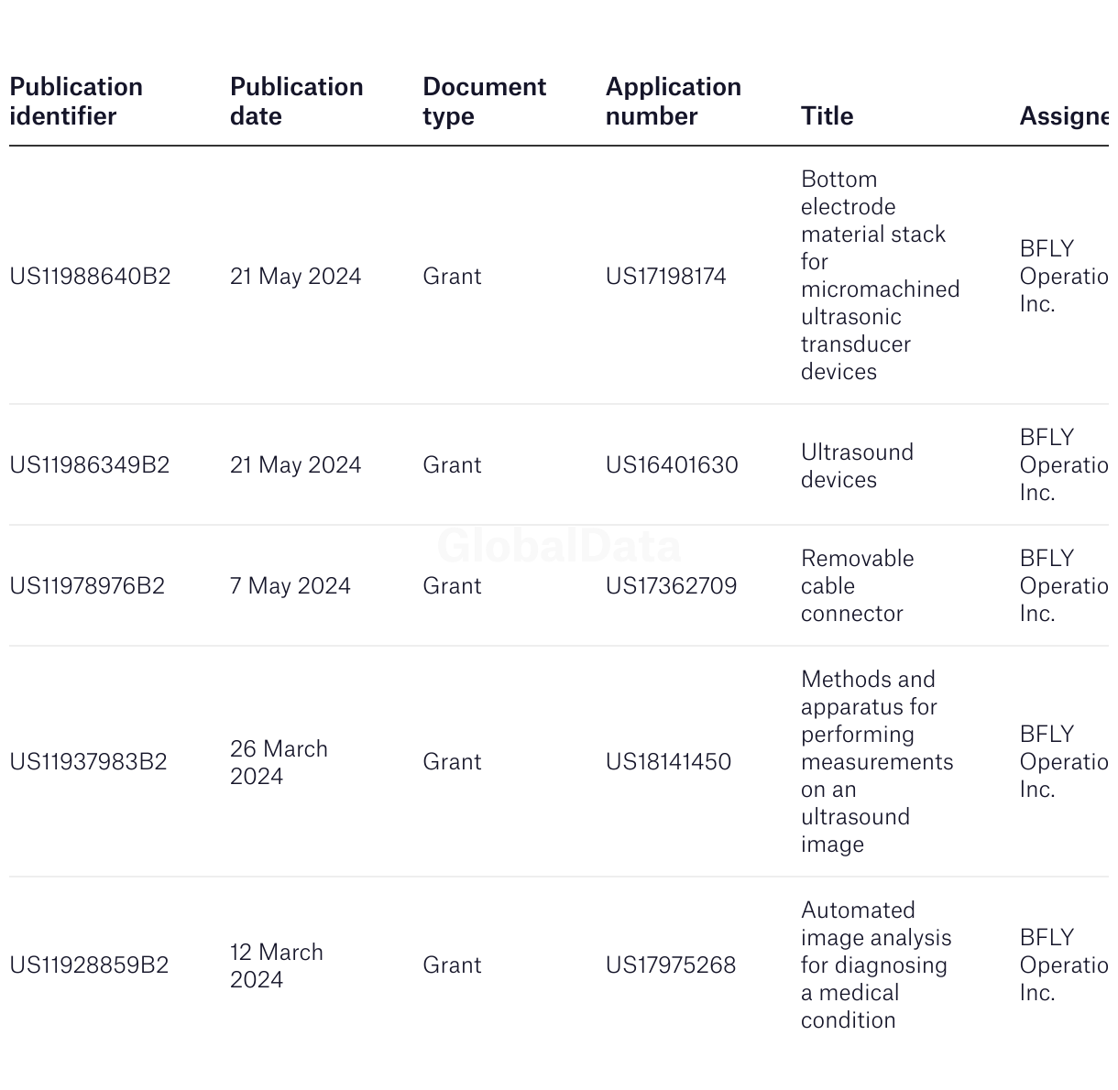
Task: Click the Automated image analysis title
Action: [875, 965]
